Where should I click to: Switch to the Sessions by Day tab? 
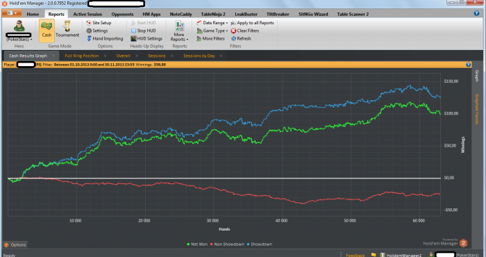coord(199,56)
